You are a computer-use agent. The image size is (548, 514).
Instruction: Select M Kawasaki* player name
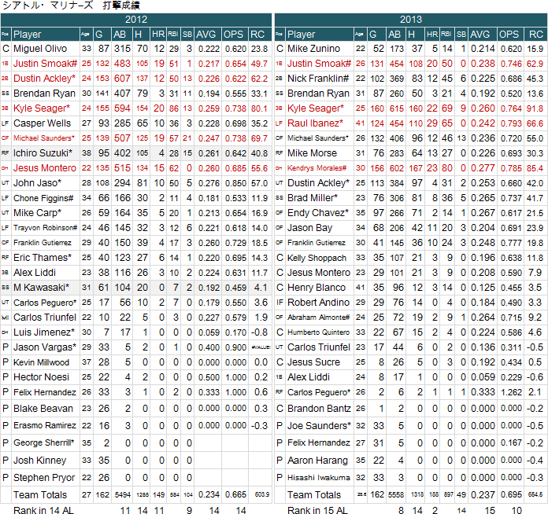pos(41,288)
